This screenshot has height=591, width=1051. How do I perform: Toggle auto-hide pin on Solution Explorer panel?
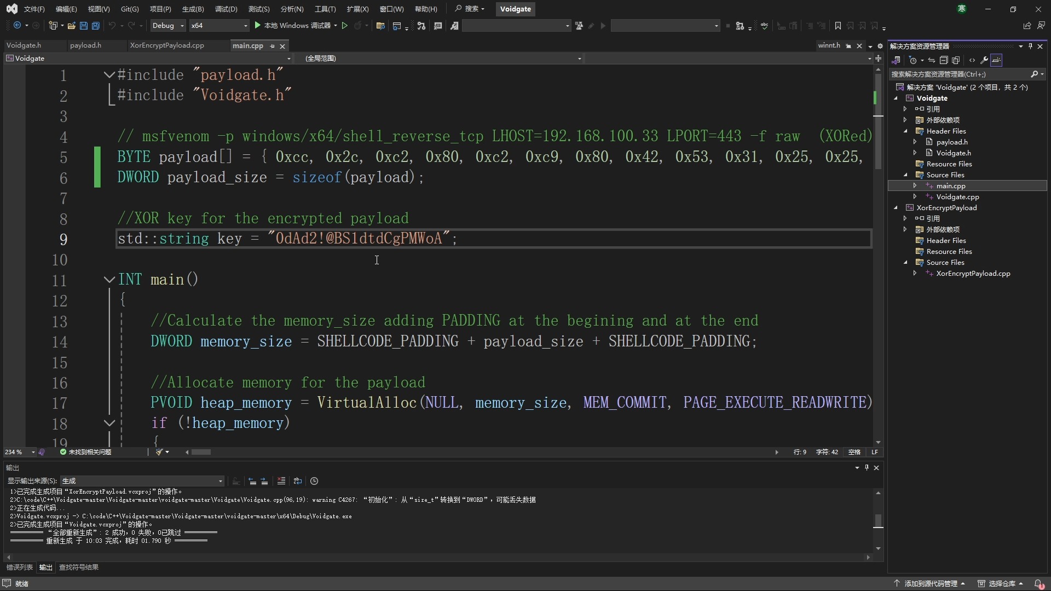(x=1030, y=47)
